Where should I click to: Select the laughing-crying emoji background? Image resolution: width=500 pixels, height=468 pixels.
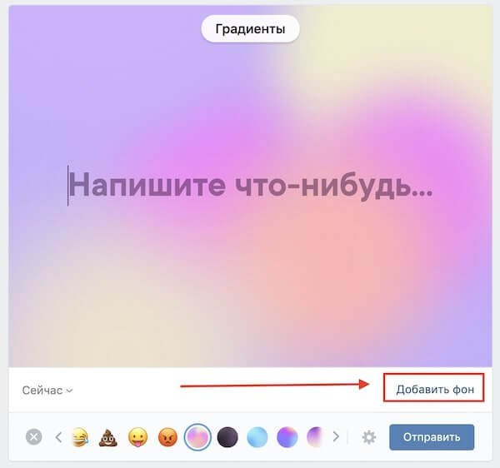[80, 437]
